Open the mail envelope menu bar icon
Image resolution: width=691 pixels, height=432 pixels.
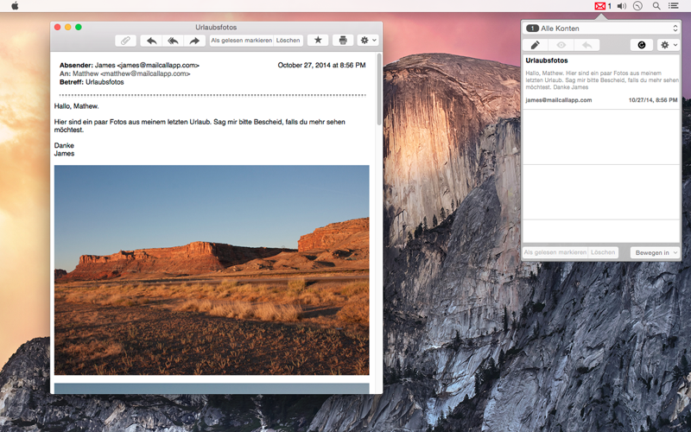(x=599, y=6)
